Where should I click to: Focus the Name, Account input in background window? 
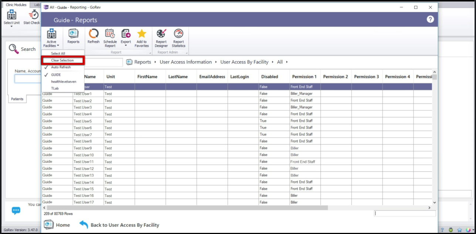coord(28,79)
